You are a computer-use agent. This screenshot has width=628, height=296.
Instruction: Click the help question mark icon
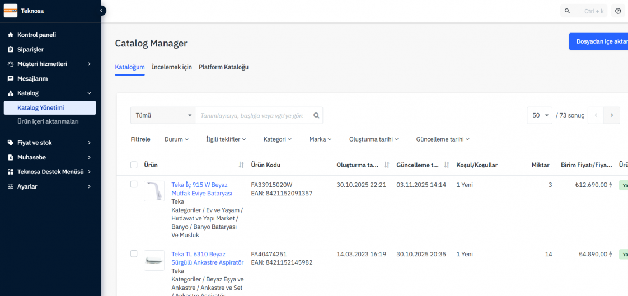click(x=618, y=11)
